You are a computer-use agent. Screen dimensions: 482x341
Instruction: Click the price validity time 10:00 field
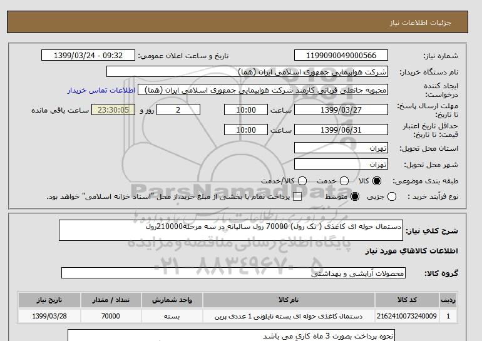coord(246,130)
